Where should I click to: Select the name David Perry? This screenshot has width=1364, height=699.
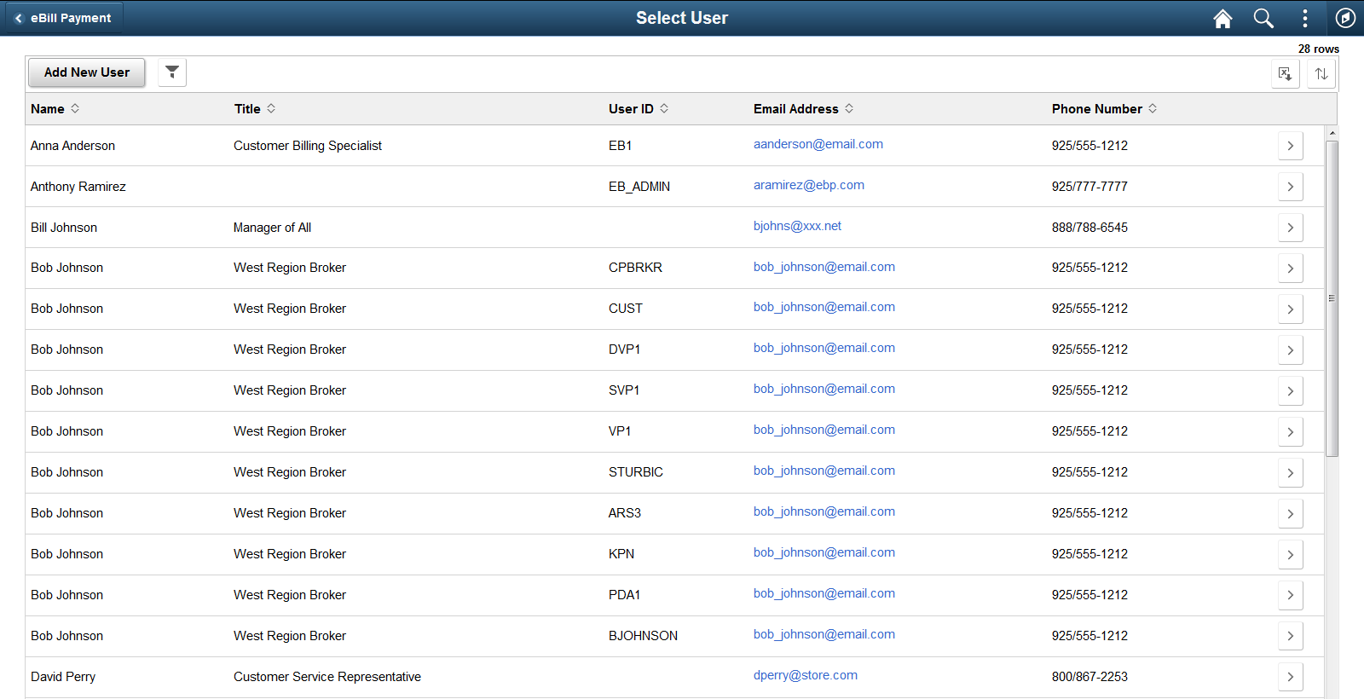63,677
